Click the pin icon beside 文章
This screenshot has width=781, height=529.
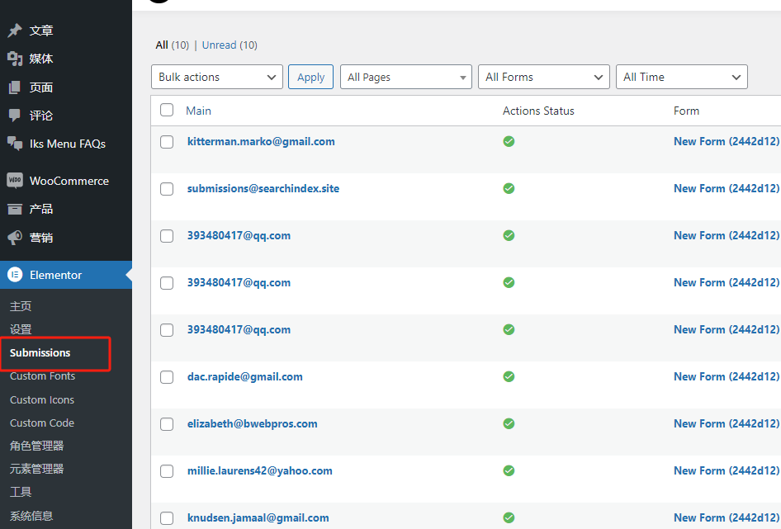pyautogui.click(x=15, y=31)
